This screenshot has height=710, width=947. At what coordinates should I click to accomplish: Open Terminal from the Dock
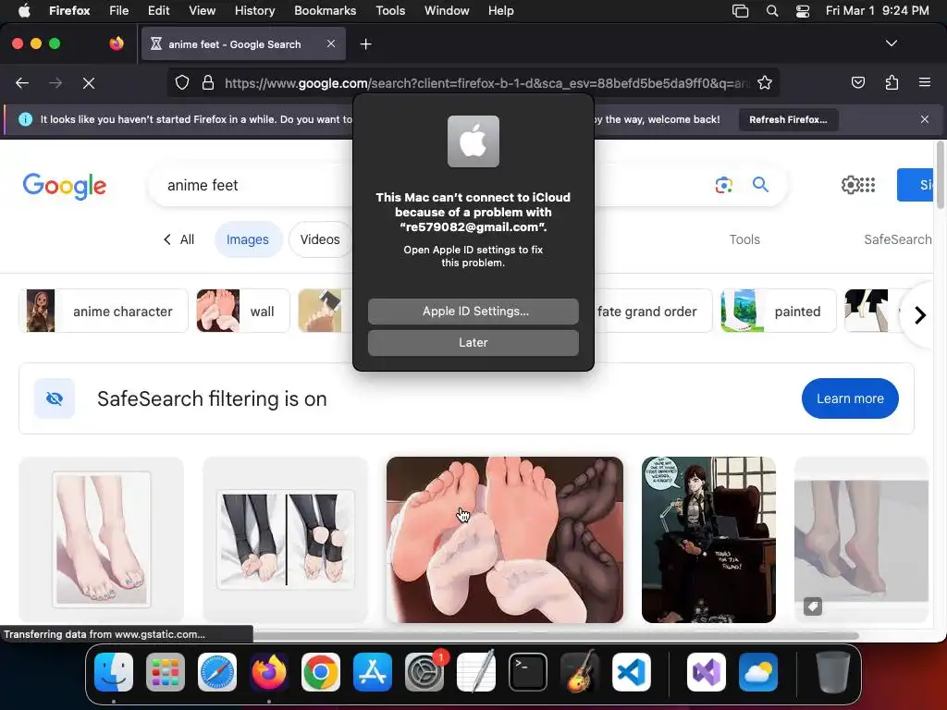coord(528,672)
